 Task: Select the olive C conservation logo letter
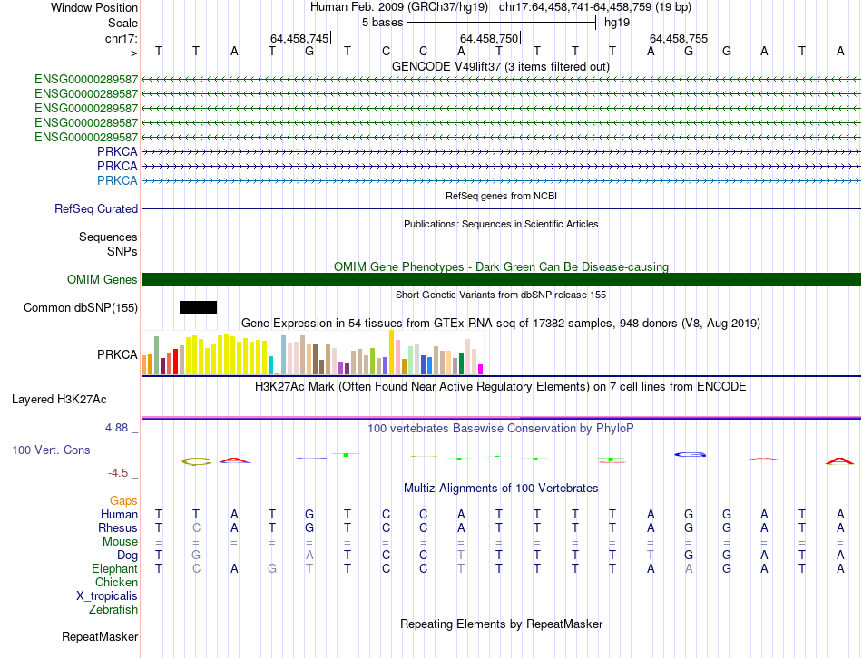197,462
